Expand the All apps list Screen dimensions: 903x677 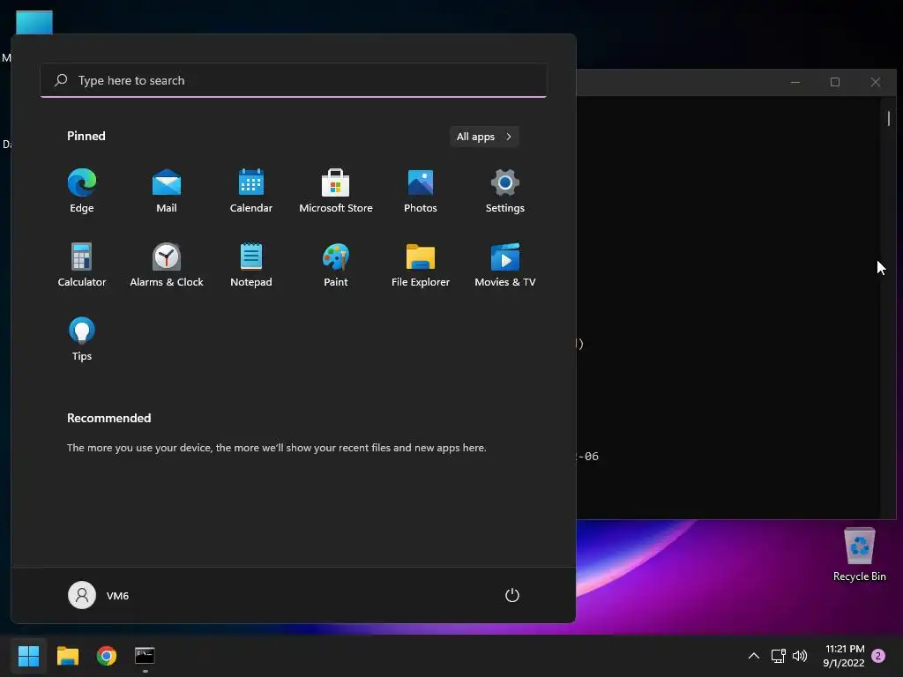(x=484, y=137)
